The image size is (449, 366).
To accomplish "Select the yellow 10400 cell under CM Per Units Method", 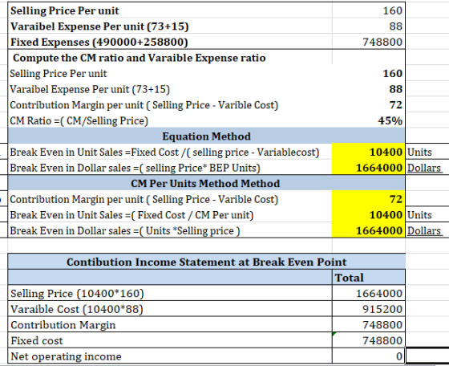I will 369,214.
